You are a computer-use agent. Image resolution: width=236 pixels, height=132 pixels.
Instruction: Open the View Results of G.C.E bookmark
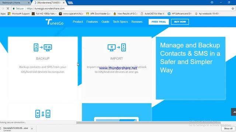(126, 14)
